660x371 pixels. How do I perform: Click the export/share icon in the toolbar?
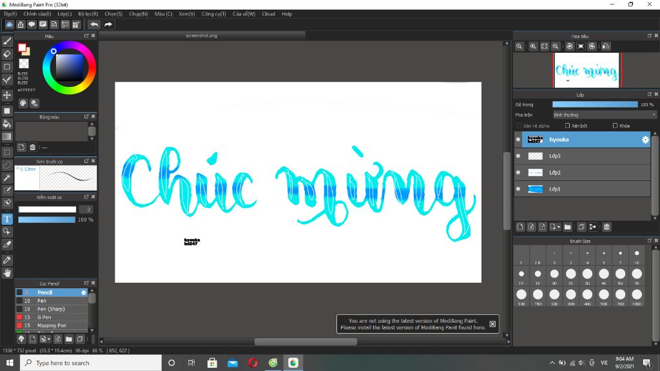click(x=20, y=24)
